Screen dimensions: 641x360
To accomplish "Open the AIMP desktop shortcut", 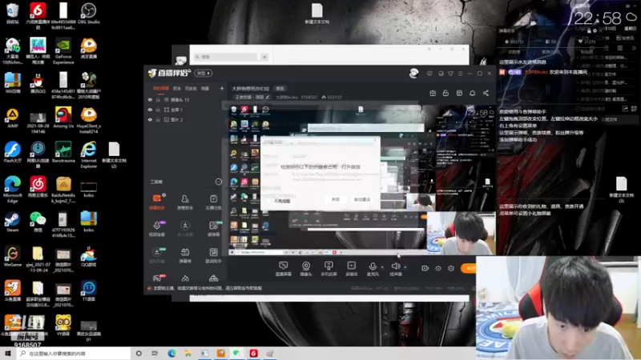I will click(x=12, y=118).
